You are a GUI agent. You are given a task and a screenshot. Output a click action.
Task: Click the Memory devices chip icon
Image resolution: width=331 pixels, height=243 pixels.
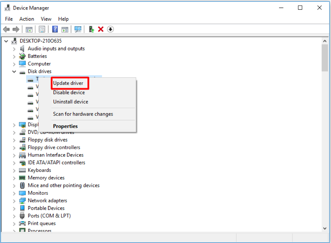[22, 178]
